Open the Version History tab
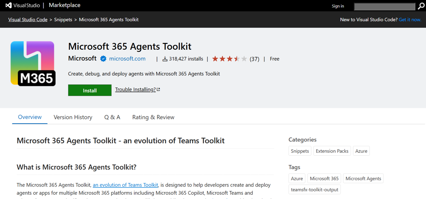The image size is (426, 199). click(73, 117)
